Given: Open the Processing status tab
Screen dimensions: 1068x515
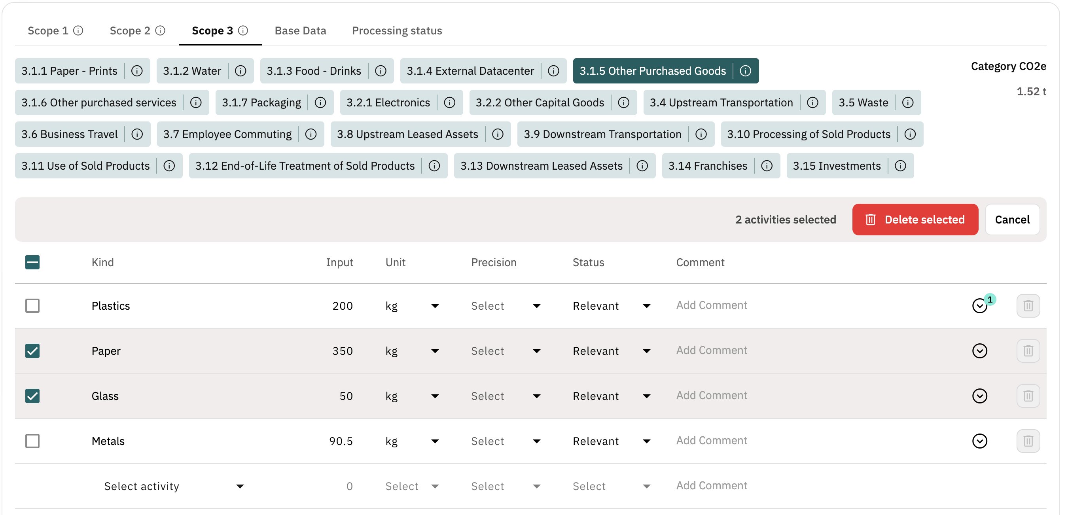Looking at the screenshot, I should (397, 31).
